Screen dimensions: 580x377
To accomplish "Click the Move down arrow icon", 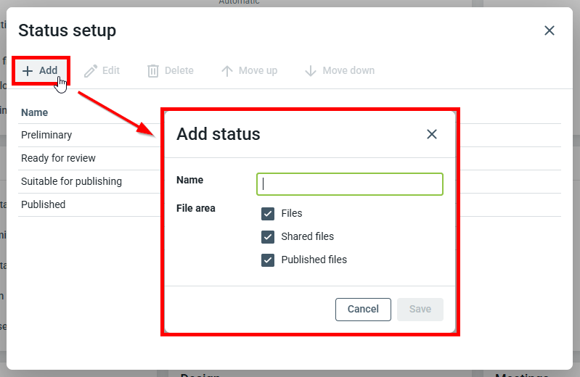I will click(x=311, y=71).
